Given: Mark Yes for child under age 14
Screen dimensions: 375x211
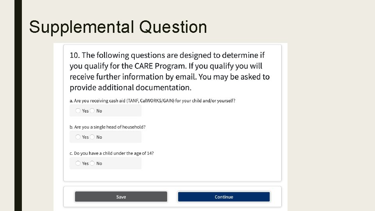Looking at the screenshot, I should (x=78, y=163).
